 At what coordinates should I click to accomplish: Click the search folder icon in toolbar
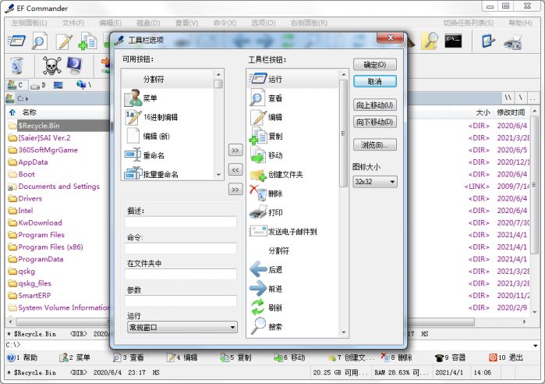(x=430, y=41)
